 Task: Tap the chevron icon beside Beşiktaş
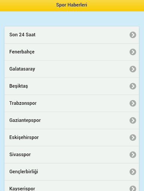[x=133, y=86]
